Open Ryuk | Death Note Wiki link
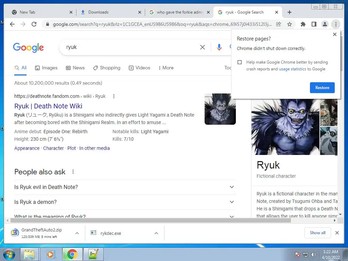348x261 pixels. point(48,106)
